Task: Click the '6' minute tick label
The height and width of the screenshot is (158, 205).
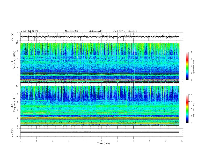Action: click(x=117, y=141)
